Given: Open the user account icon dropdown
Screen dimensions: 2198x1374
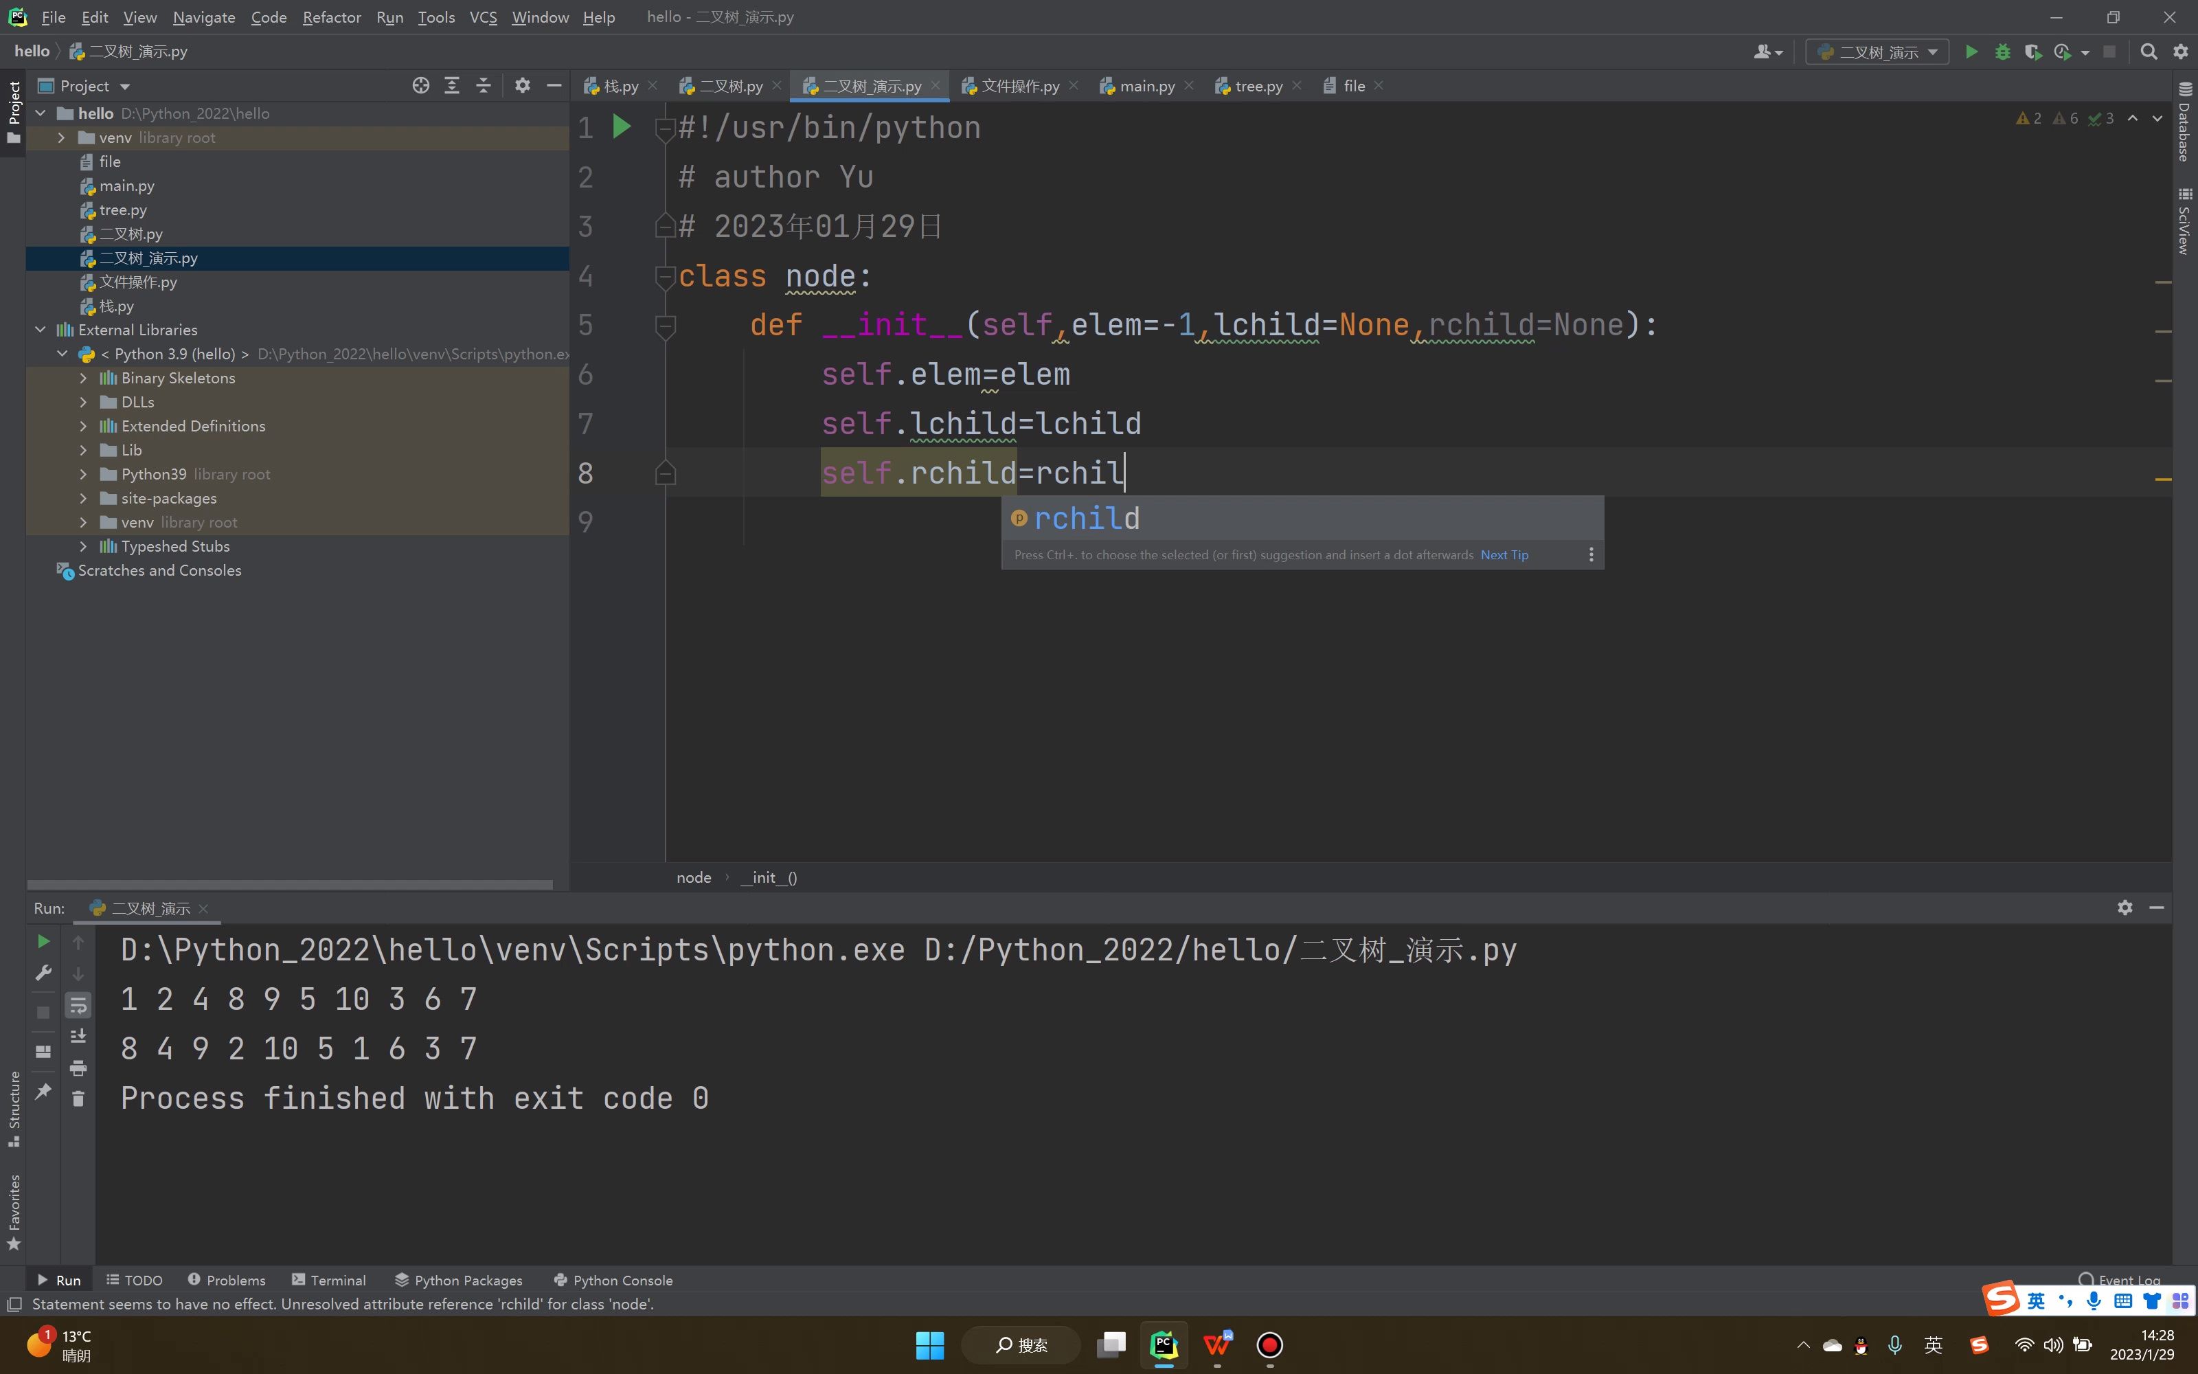Looking at the screenshot, I should [1767, 52].
